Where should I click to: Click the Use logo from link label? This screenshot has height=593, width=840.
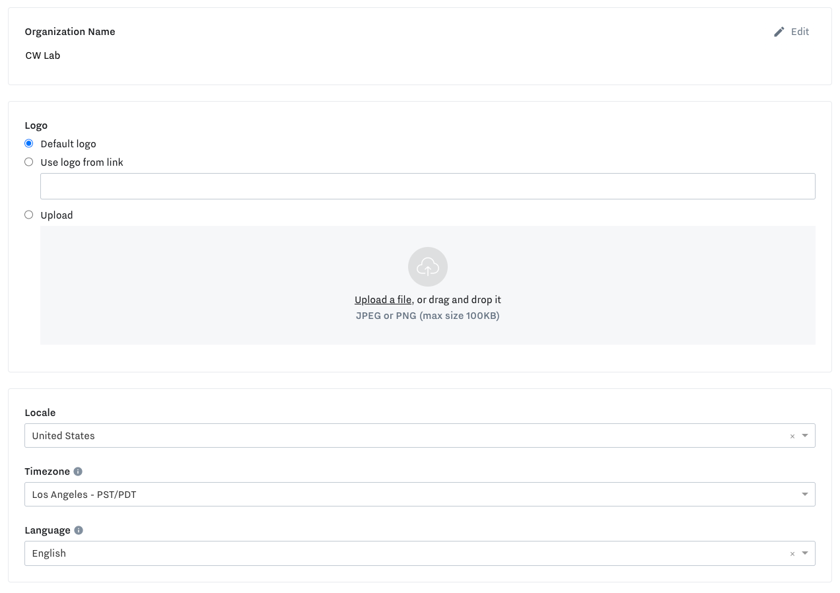click(x=82, y=162)
